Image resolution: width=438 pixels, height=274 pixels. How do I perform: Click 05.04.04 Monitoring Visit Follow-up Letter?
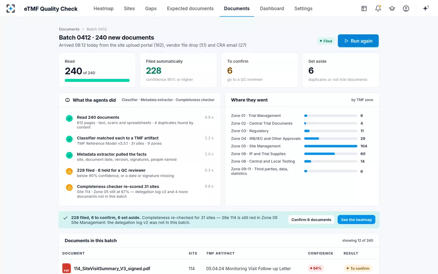click(x=249, y=269)
